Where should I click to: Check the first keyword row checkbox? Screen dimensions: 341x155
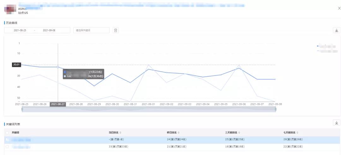tap(7, 140)
